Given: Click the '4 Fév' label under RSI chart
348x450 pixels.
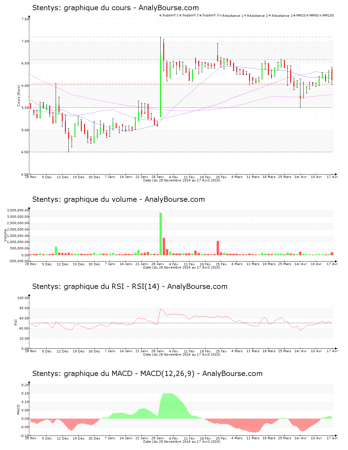Looking at the screenshot, I should tap(173, 351).
